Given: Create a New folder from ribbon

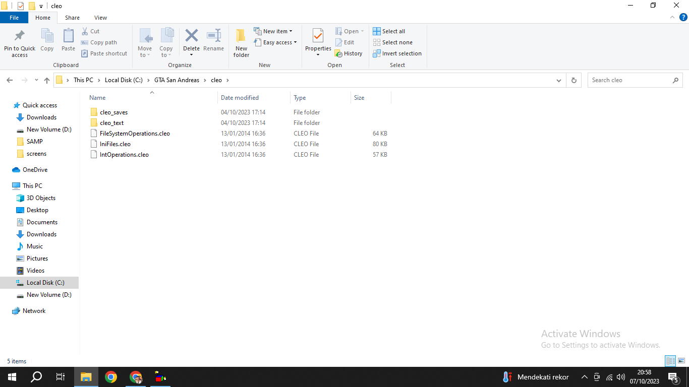Looking at the screenshot, I should pyautogui.click(x=241, y=42).
